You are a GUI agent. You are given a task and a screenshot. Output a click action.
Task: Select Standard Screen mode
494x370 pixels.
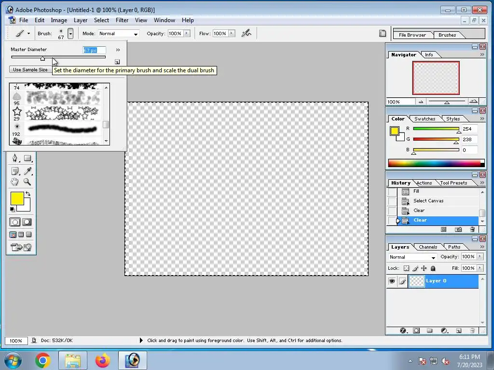coord(13,235)
